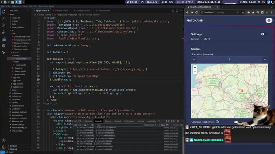Click the map zoom in plus button
Viewport: 275px width, 154px height.
coord(195,67)
